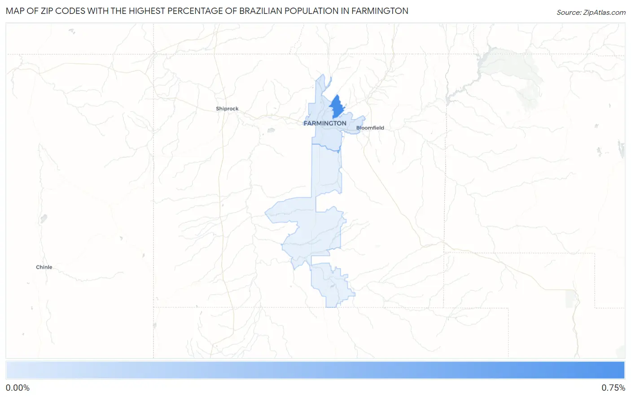
Task: Click the map title heading text
Action: (207, 11)
